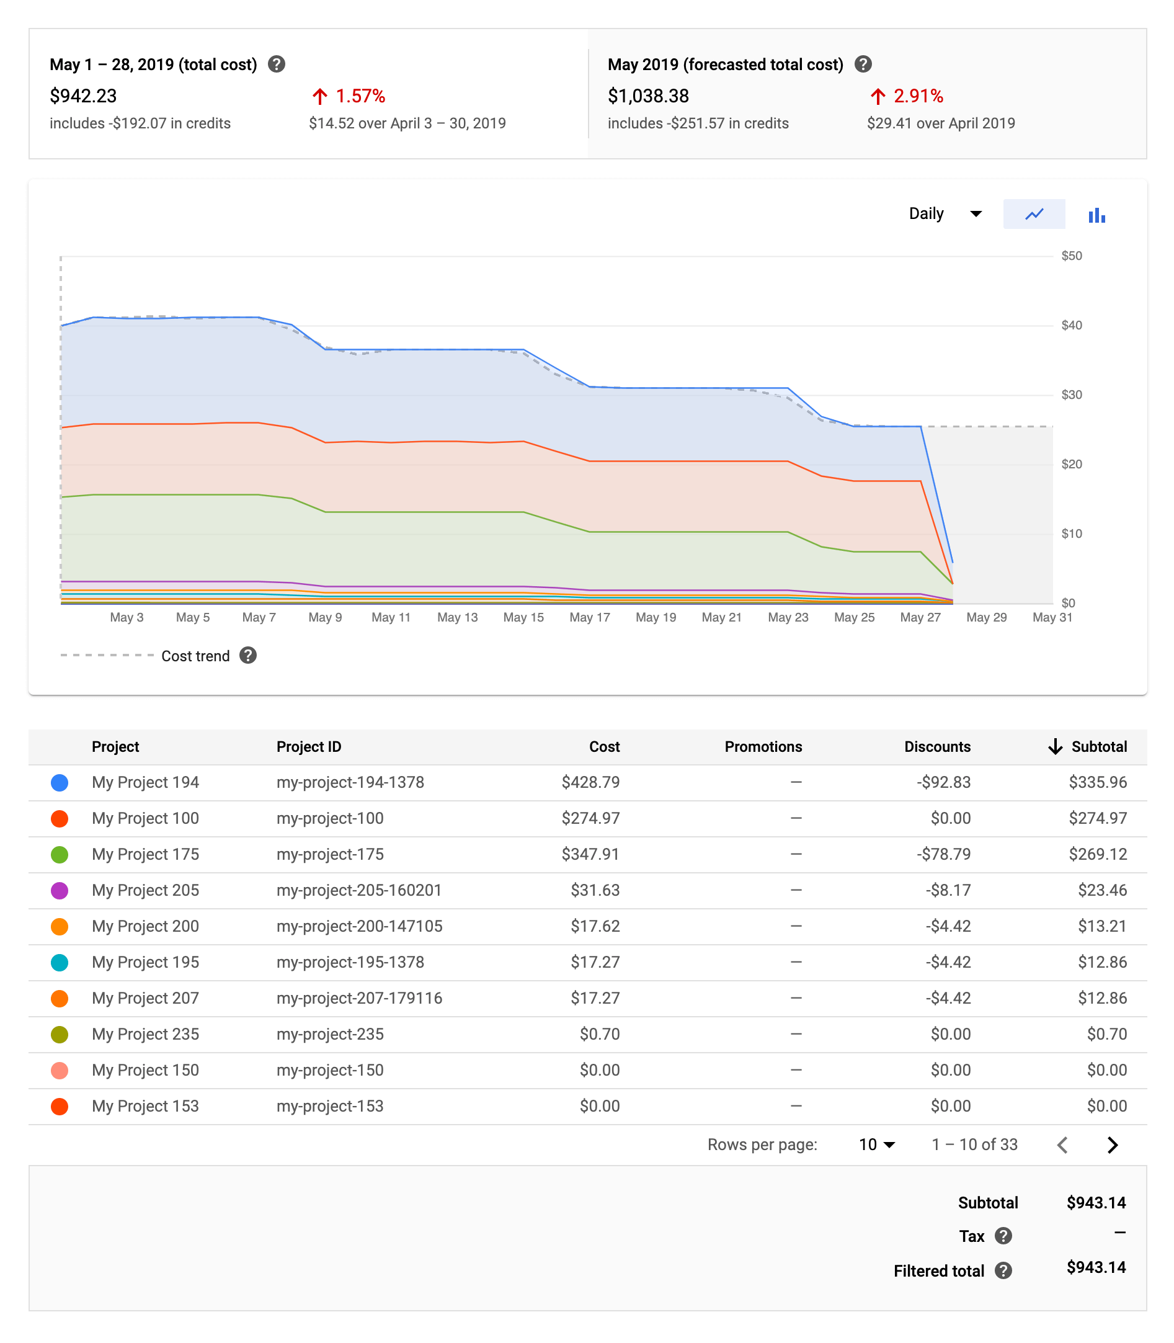Click help icon next to total cost heading
The width and height of the screenshot is (1174, 1343).
[x=277, y=64]
